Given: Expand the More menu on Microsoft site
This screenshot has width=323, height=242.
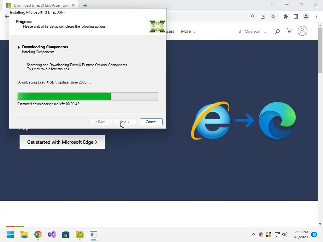Looking at the screenshot, I should tap(188, 32).
